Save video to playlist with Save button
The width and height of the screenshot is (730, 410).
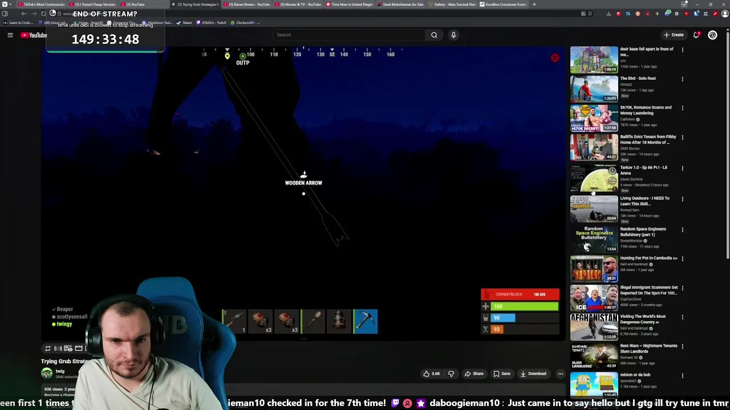502,374
